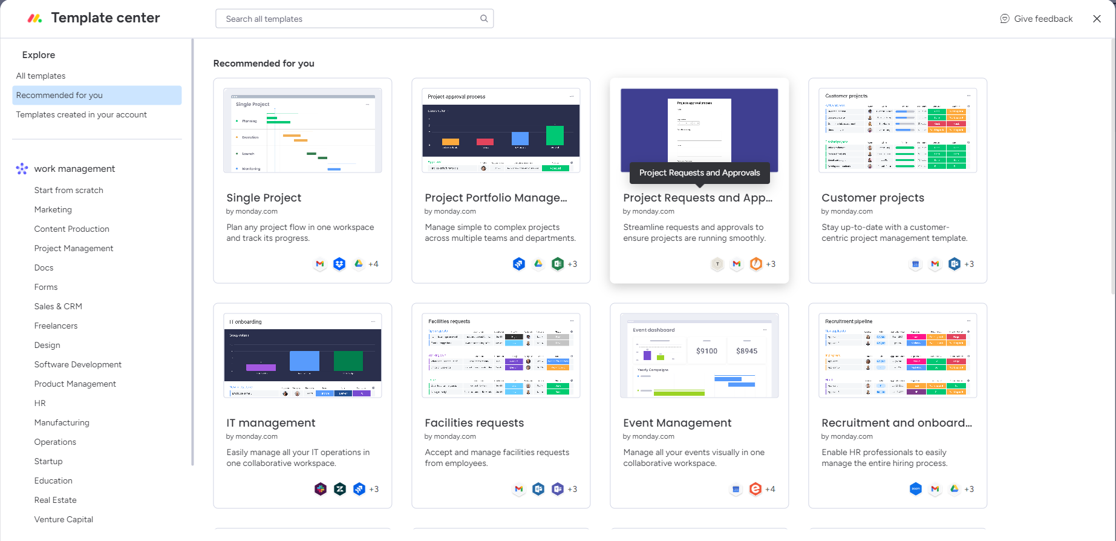Choose Start from scratch category
The image size is (1116, 541).
click(x=69, y=190)
